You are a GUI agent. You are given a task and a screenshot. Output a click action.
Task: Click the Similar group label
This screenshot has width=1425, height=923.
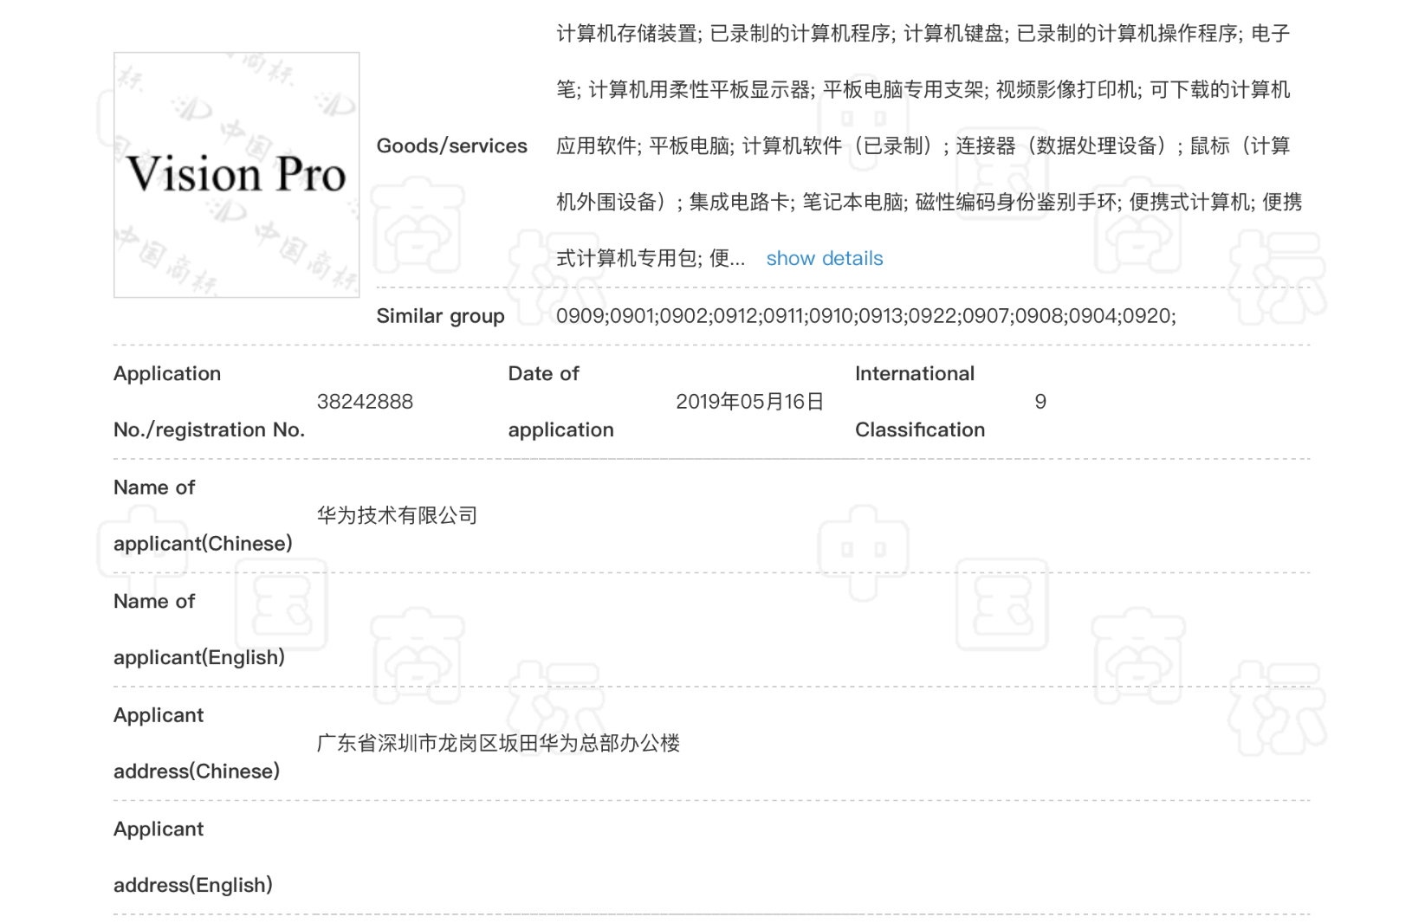point(440,316)
